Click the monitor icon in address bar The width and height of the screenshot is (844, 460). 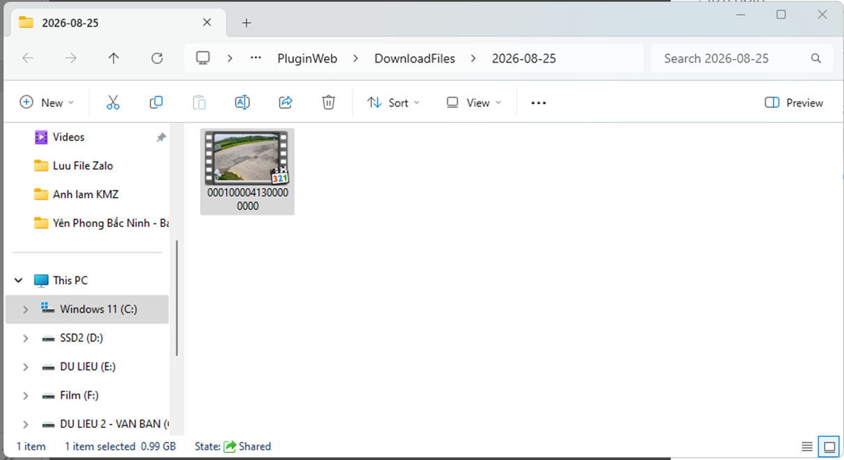click(x=203, y=58)
